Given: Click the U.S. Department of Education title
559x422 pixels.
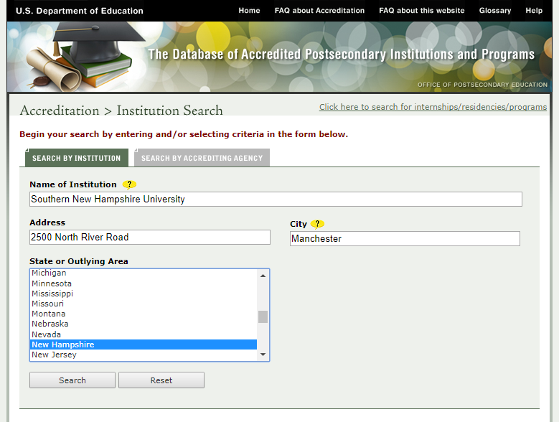Looking at the screenshot, I should click(x=80, y=11).
